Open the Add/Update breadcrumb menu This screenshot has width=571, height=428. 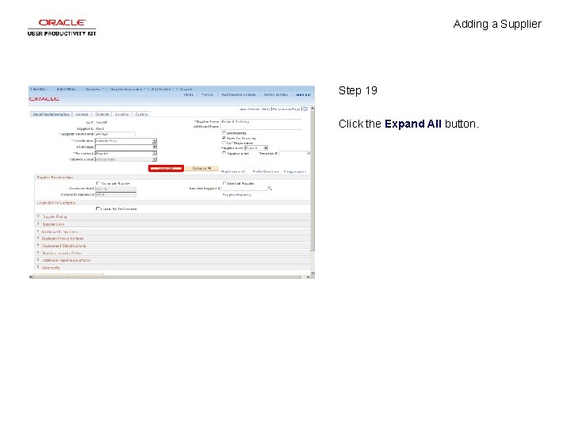click(x=163, y=89)
